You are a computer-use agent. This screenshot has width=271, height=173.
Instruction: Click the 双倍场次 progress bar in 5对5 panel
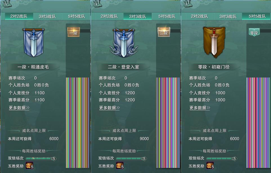221,158
